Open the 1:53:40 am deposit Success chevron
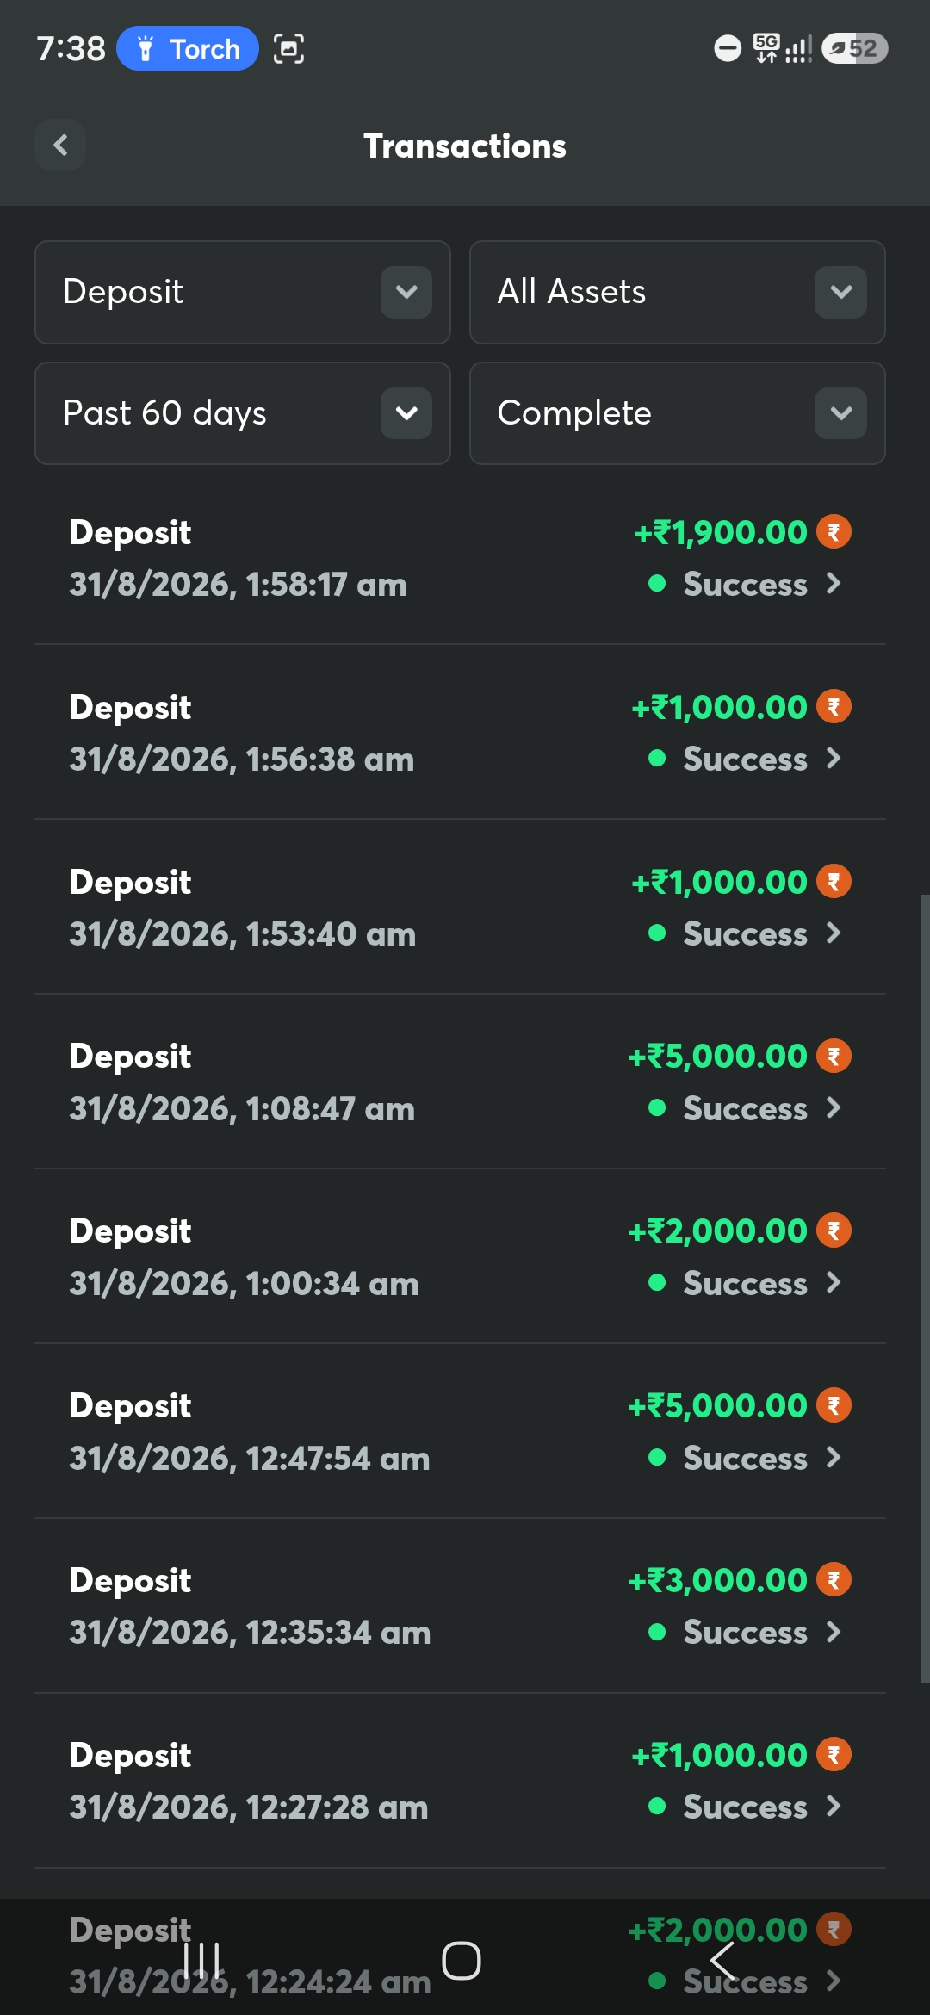 click(x=833, y=933)
